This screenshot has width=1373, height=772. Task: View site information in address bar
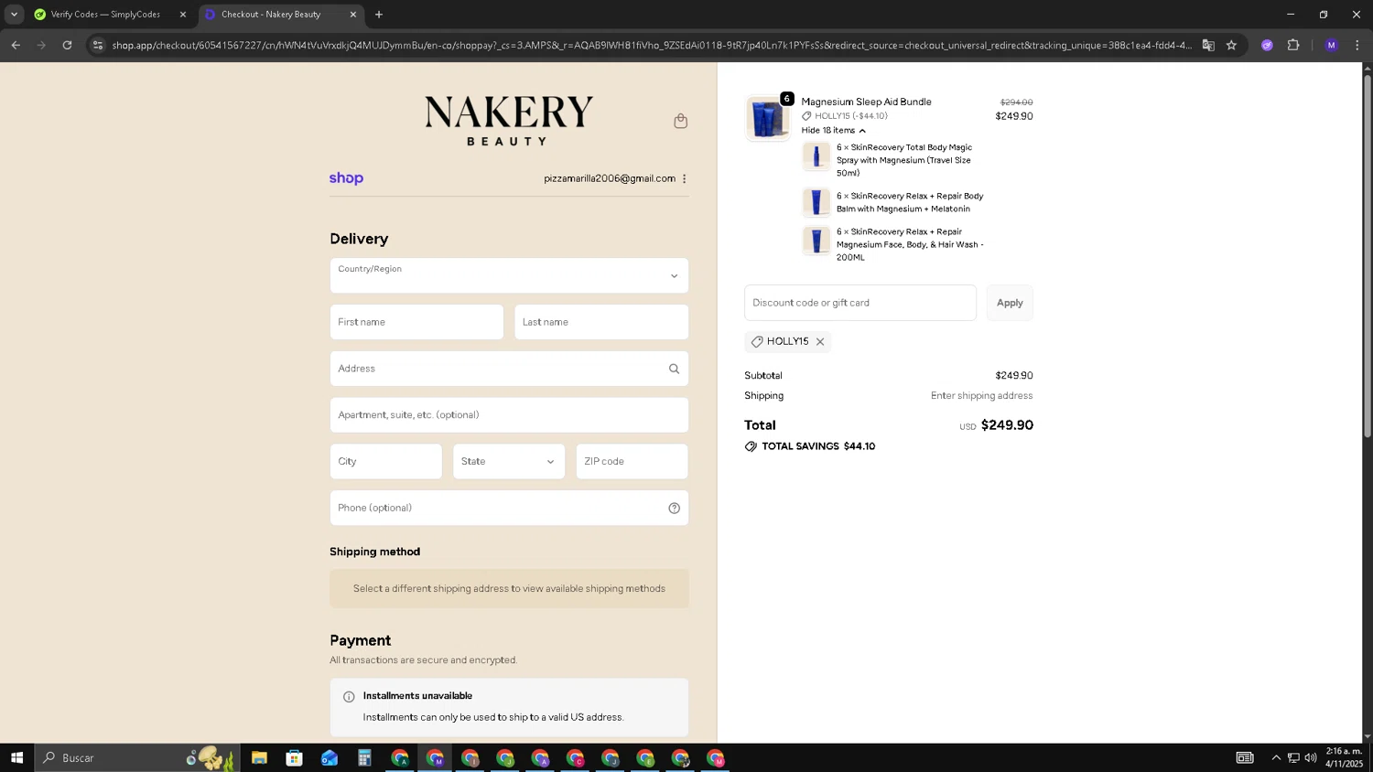(98, 45)
